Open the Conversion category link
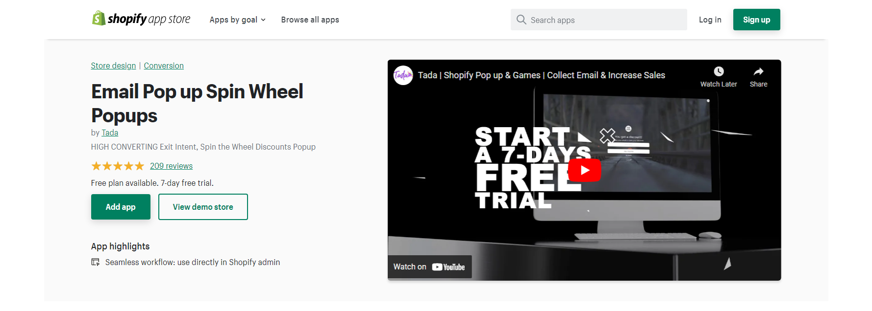 [x=164, y=66]
